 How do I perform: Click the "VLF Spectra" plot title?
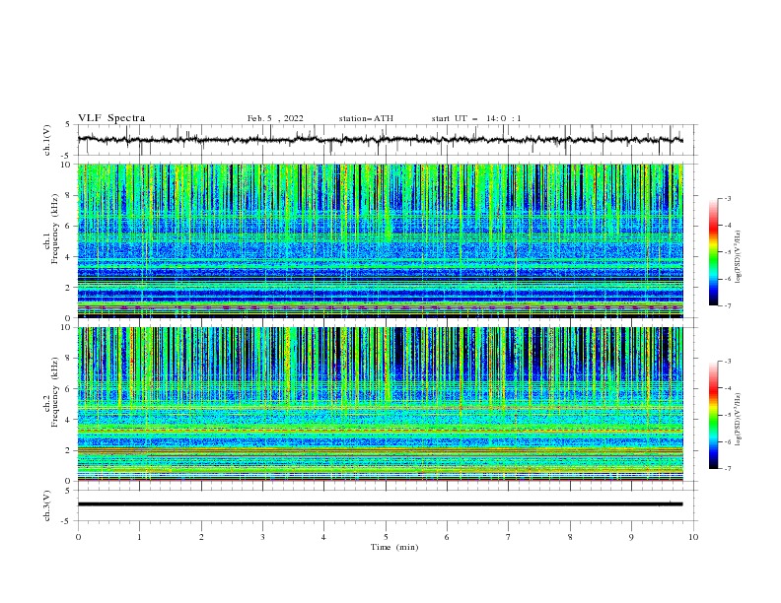[x=111, y=118]
